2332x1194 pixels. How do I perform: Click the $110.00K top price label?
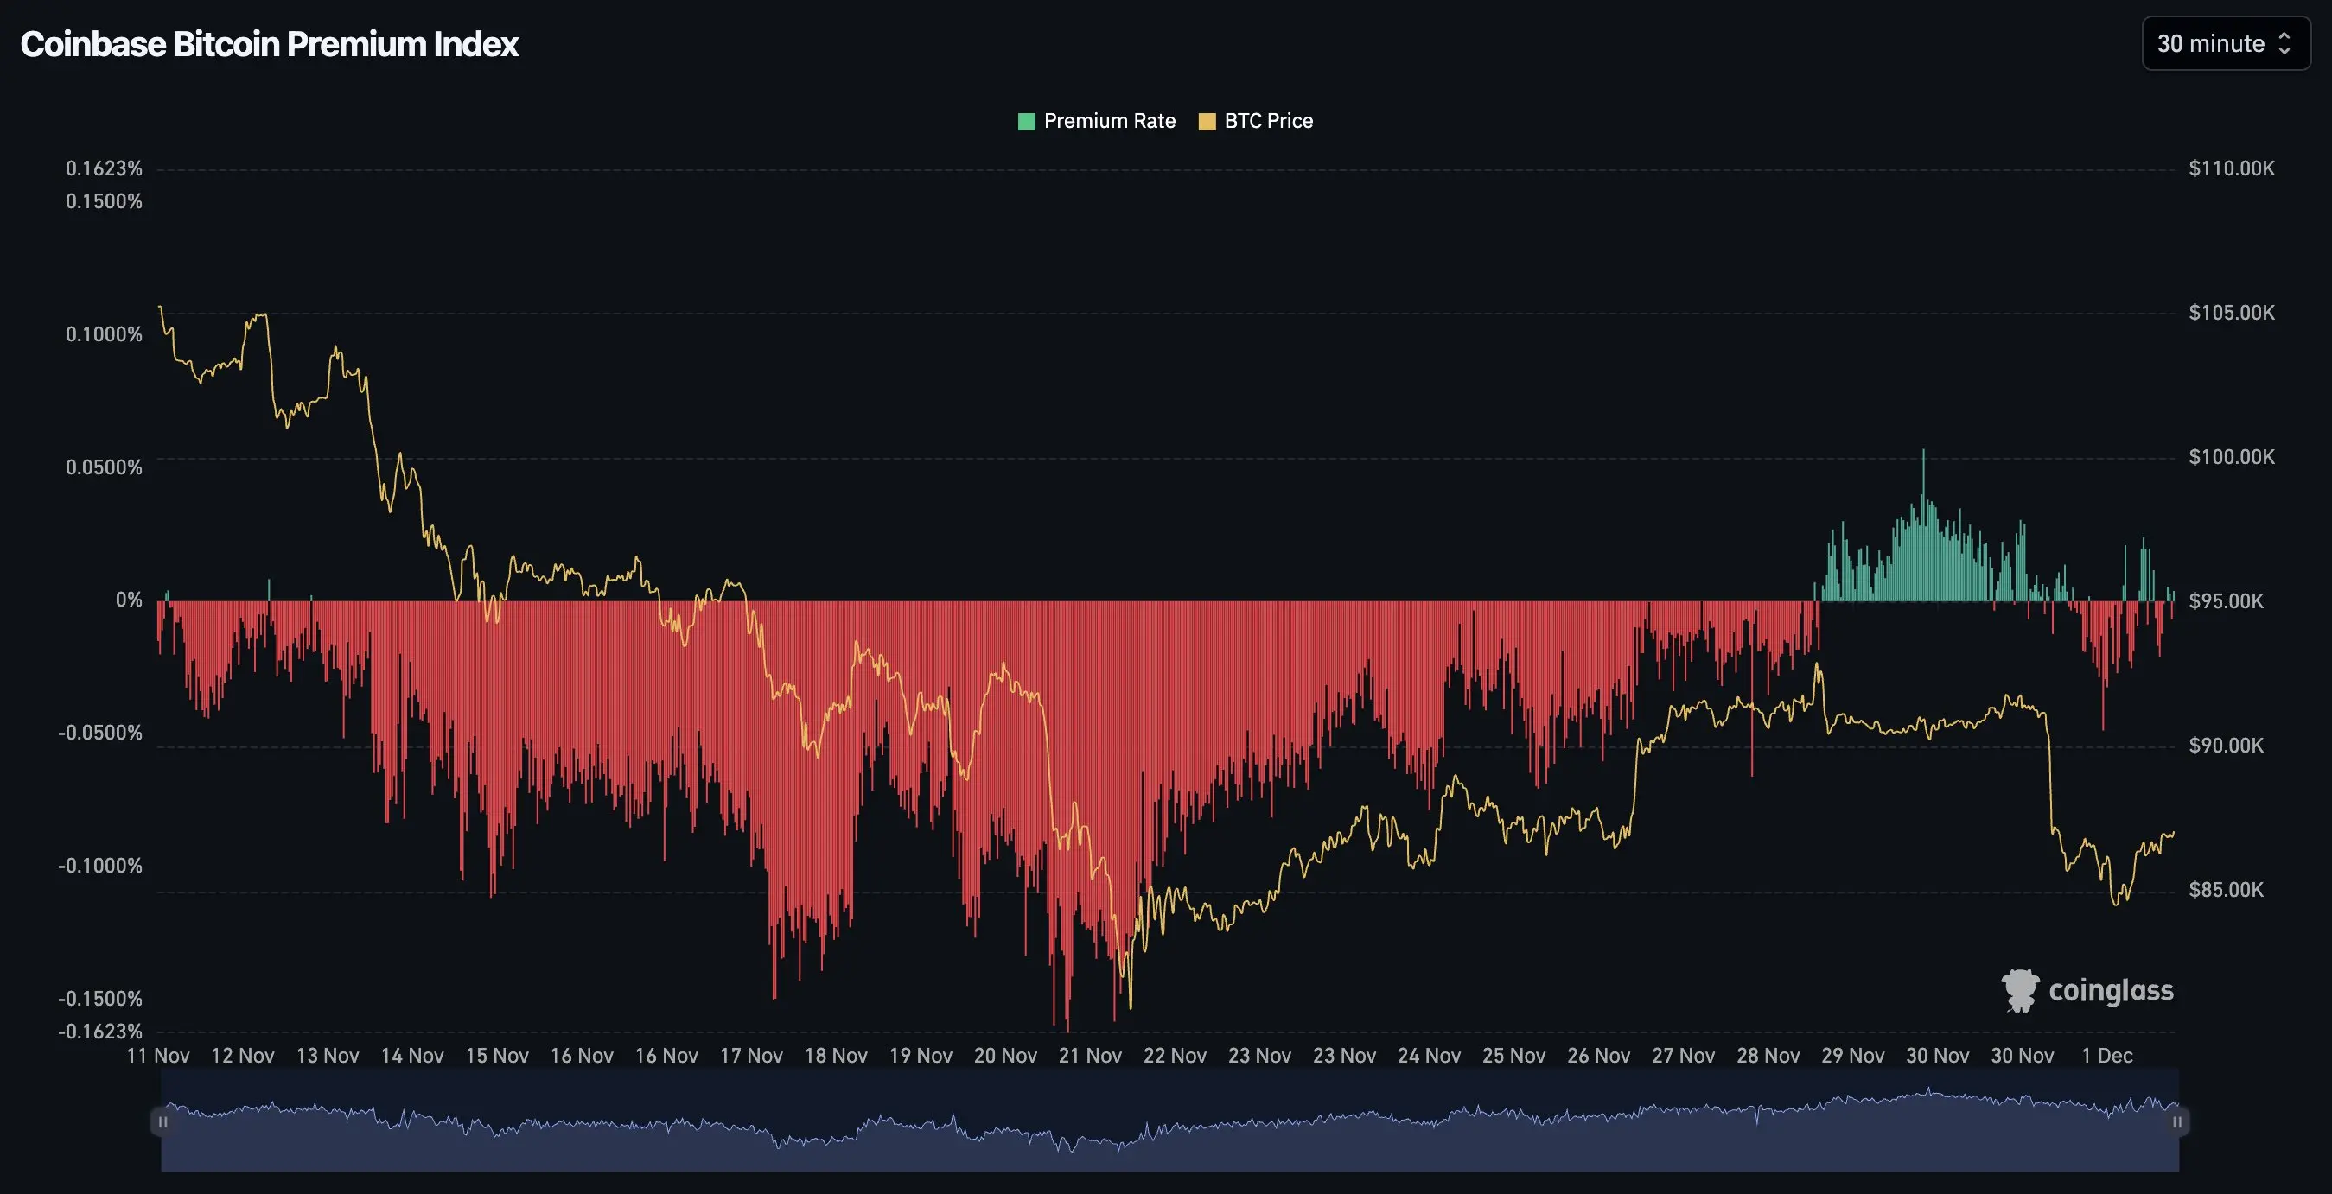(2231, 168)
